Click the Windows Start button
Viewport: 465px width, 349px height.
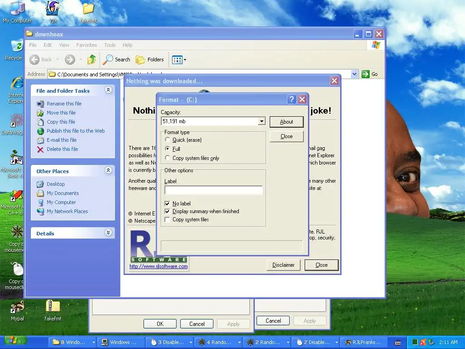(14, 341)
